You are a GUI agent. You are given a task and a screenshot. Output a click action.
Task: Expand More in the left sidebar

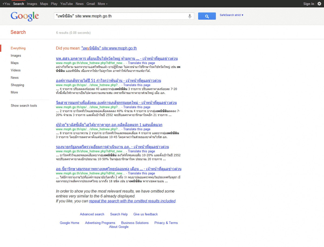point(14,92)
